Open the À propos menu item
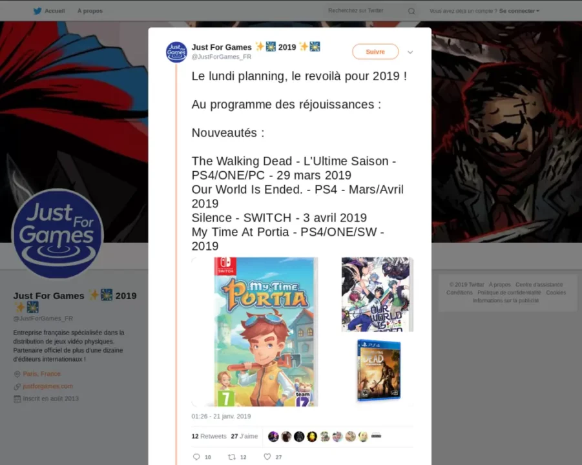 pyautogui.click(x=90, y=11)
